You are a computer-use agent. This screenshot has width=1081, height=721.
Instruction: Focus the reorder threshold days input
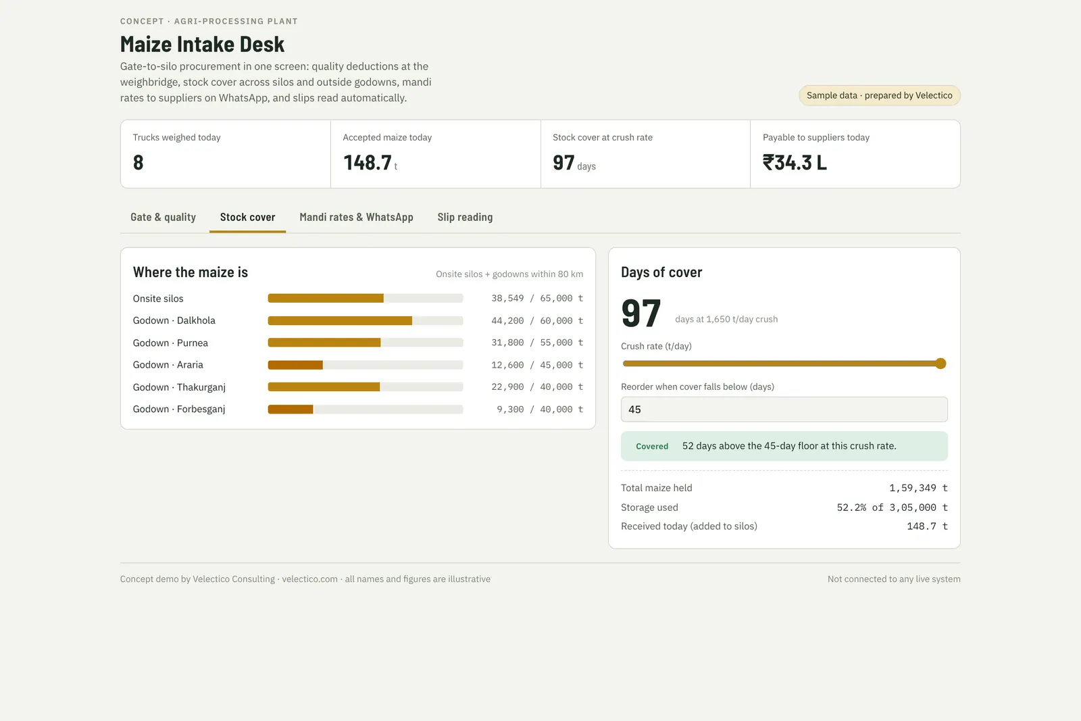point(784,409)
